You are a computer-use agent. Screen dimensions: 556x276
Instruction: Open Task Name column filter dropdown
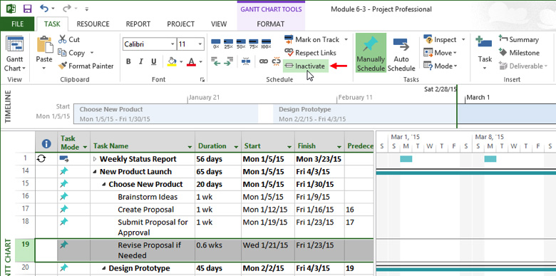190,146
